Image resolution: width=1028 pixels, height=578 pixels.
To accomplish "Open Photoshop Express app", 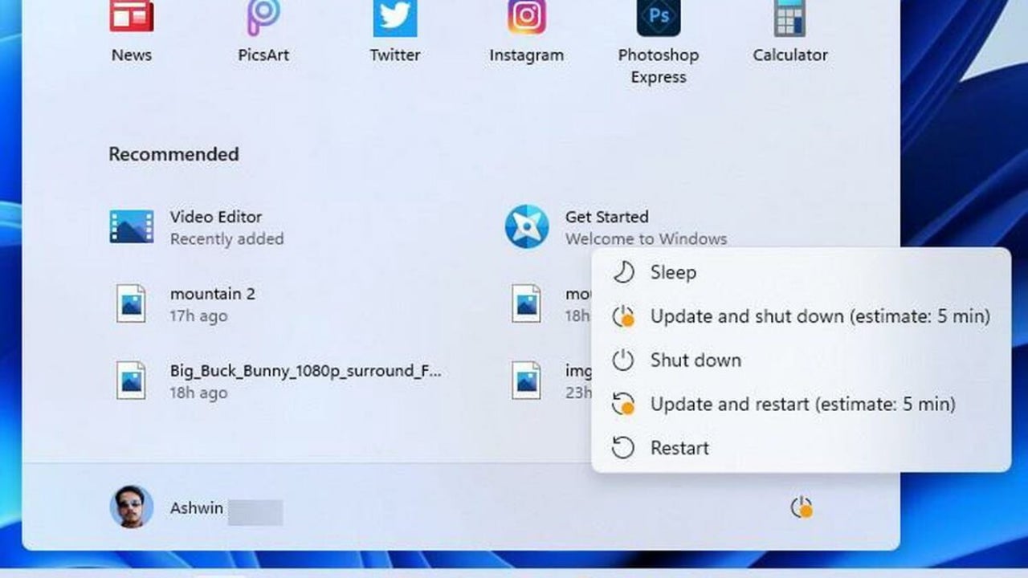I will pos(659,17).
